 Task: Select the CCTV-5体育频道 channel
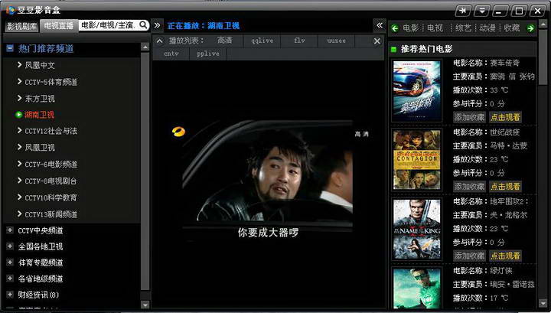pos(51,82)
